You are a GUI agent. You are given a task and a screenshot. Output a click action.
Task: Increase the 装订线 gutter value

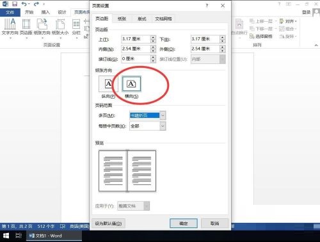[x=153, y=57]
